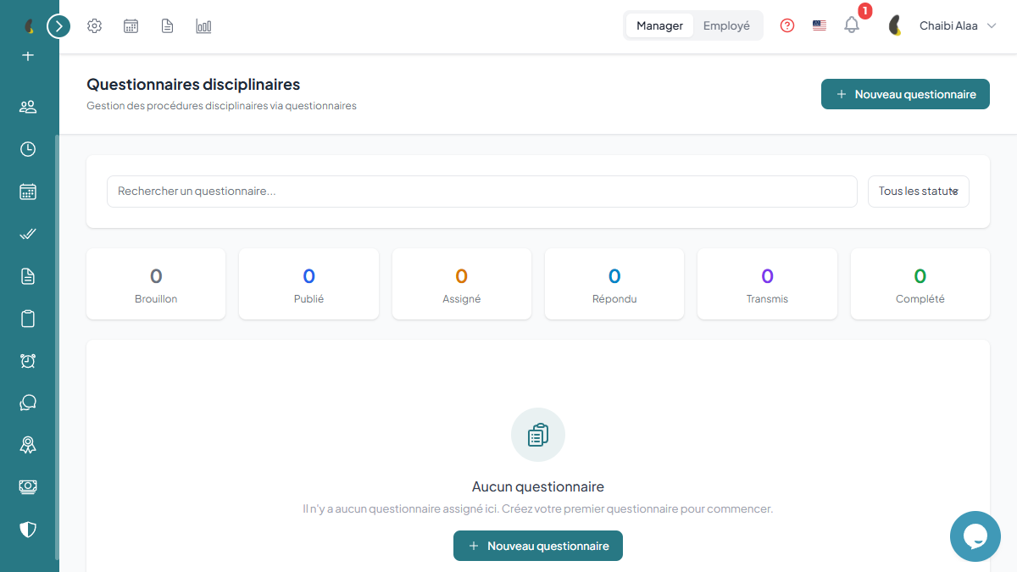Image resolution: width=1017 pixels, height=572 pixels.
Task: Click the sidebar scrollbar
Action: [x=57, y=347]
